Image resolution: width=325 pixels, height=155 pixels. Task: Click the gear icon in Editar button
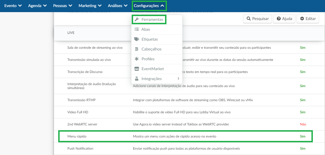pos(302,19)
